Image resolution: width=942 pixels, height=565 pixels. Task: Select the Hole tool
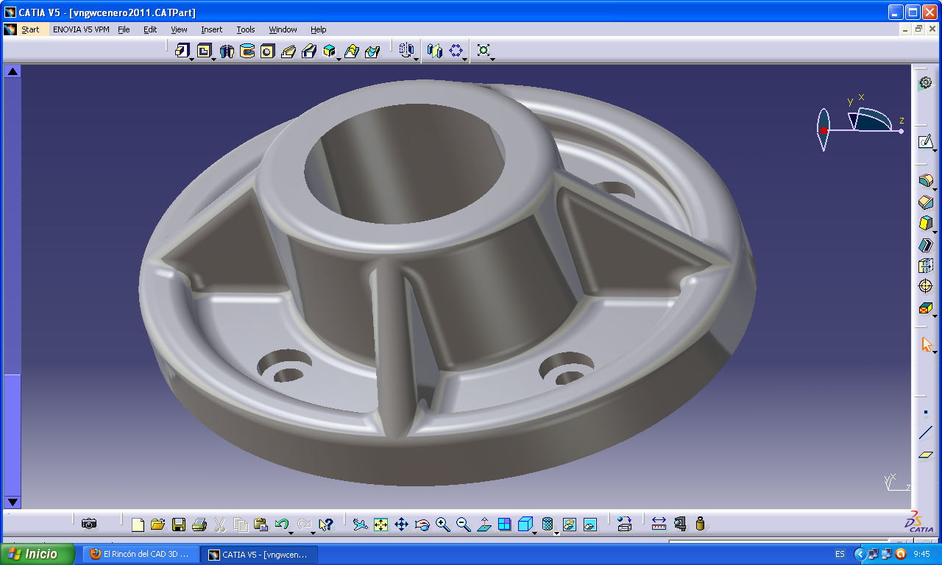(x=267, y=51)
